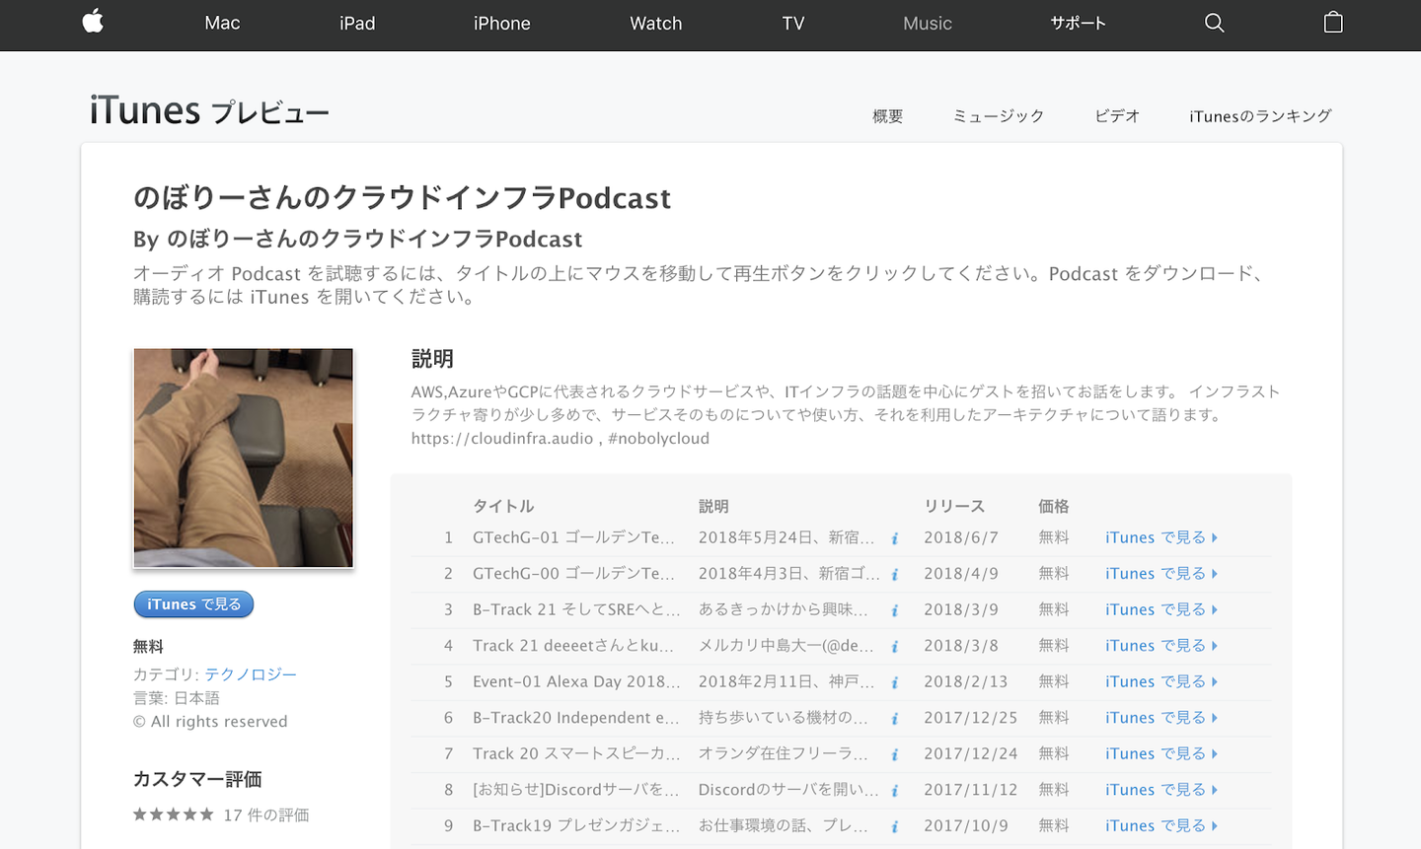Click the blue iTunes で見る button under artwork
The height and width of the screenshot is (849, 1421).
point(193,604)
